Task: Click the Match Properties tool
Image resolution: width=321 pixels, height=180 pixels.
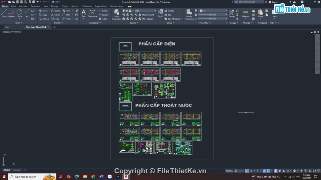Action: [189, 14]
